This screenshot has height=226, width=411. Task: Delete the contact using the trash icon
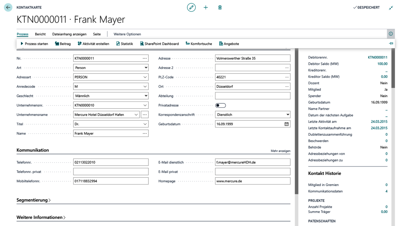click(x=220, y=7)
